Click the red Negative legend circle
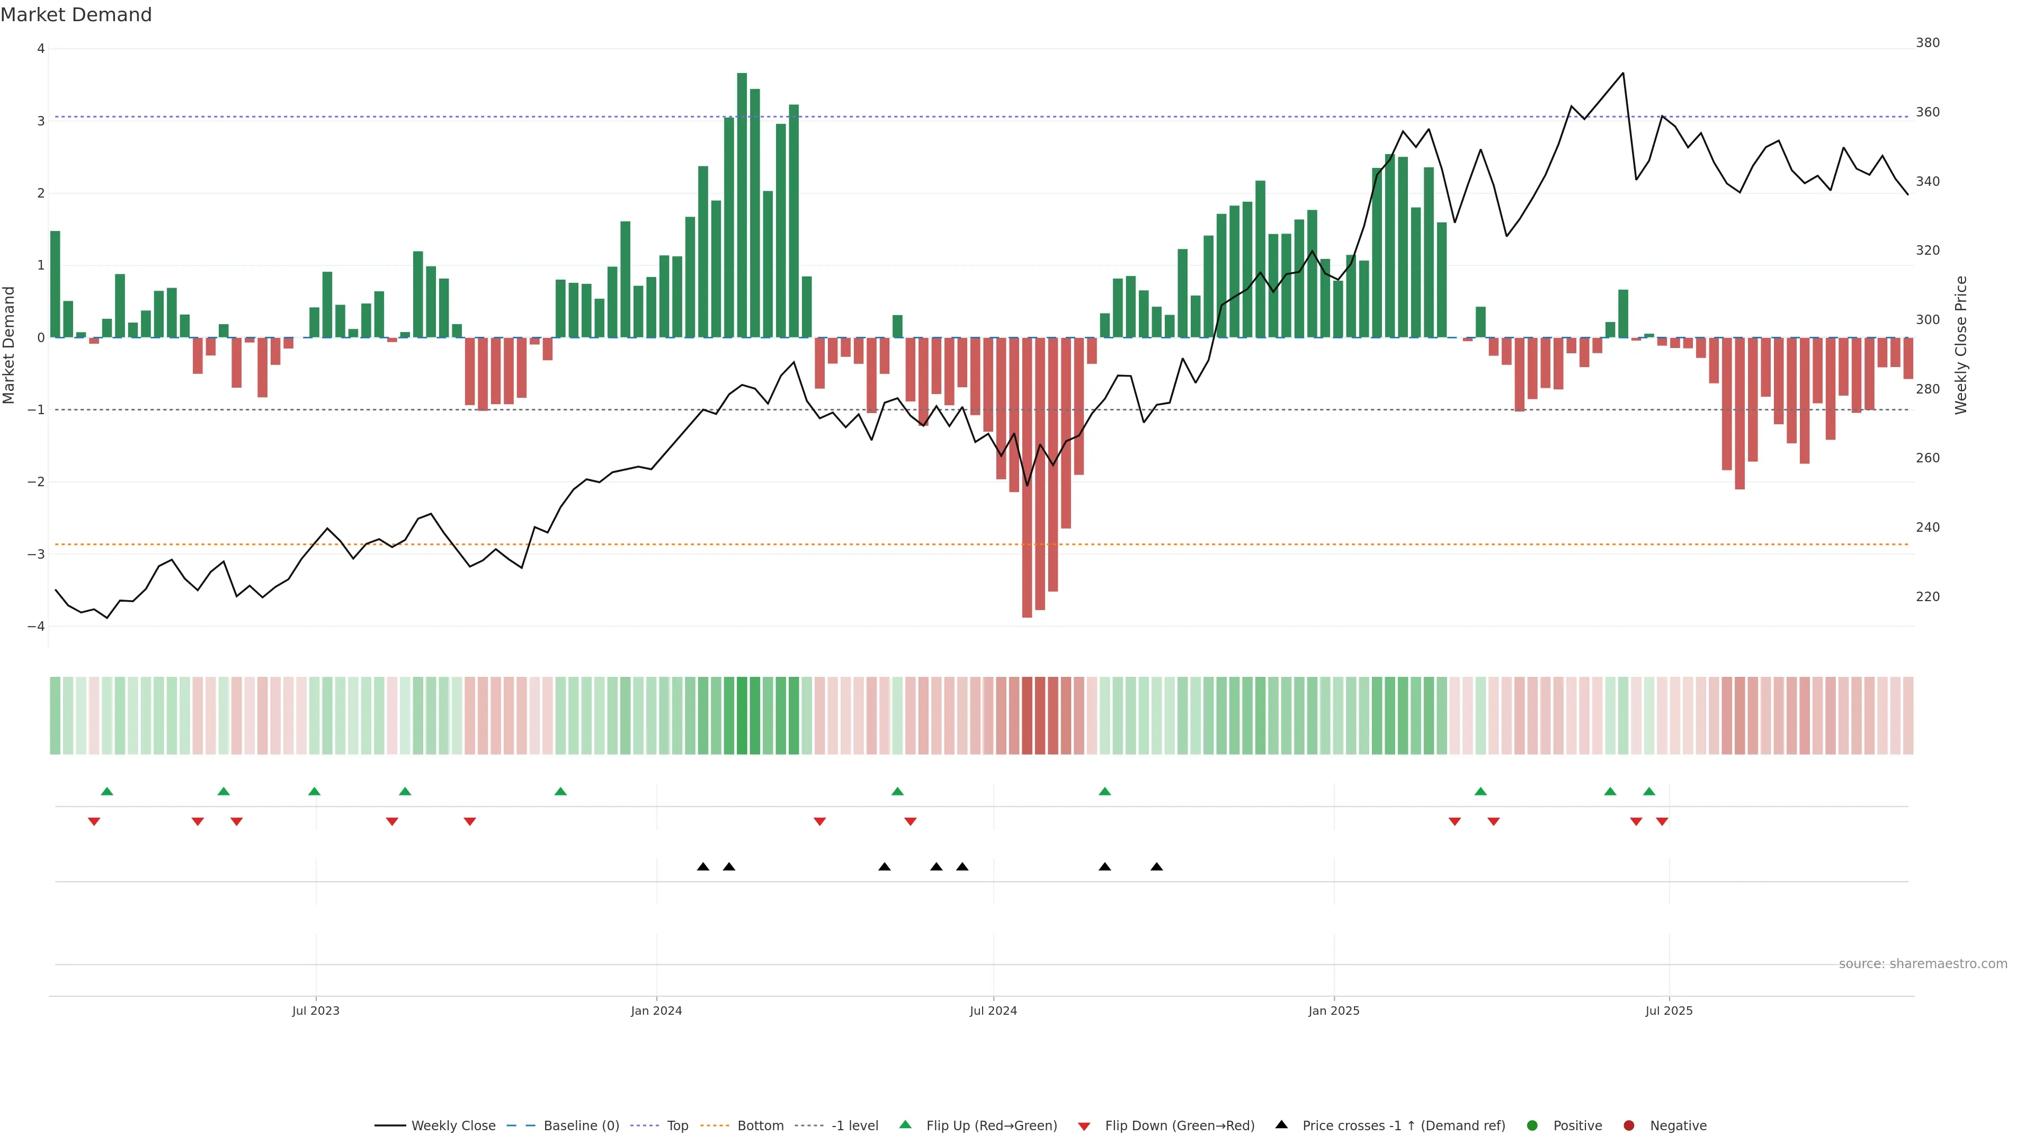2034x1144 pixels. point(1629,1126)
